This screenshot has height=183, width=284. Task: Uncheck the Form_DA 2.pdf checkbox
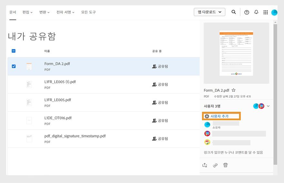coord(14,66)
